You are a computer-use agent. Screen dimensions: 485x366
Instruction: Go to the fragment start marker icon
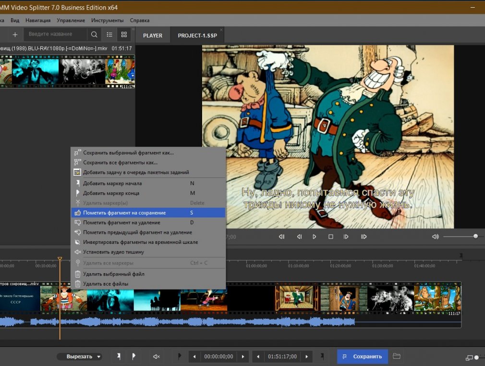[x=180, y=356]
